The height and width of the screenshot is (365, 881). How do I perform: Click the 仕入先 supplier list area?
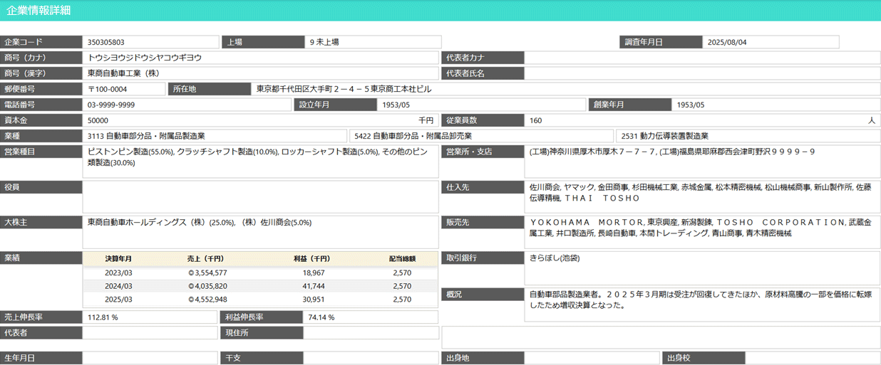click(x=702, y=197)
